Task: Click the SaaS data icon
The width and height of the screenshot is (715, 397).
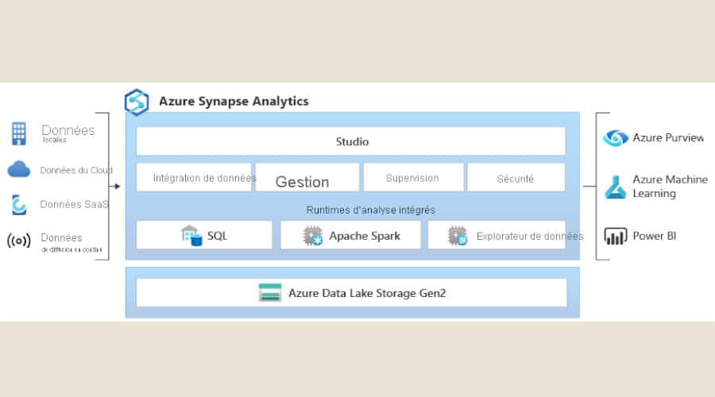Action: (x=19, y=205)
